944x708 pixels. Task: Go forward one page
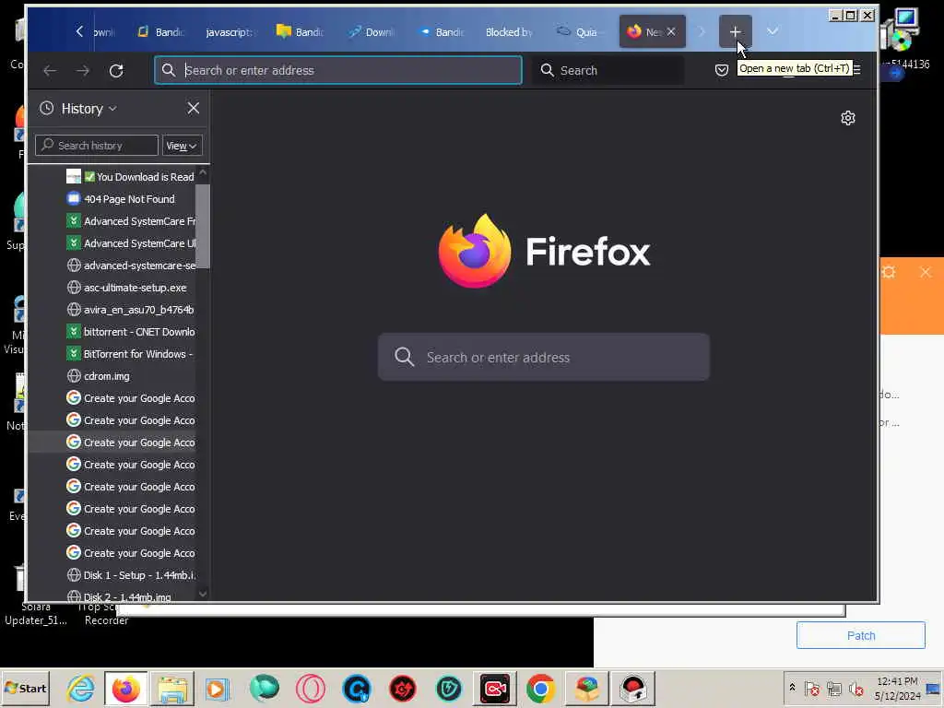83,70
